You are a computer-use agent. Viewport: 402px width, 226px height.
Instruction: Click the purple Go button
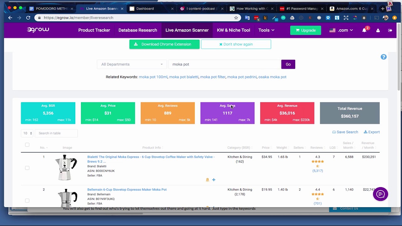288,64
